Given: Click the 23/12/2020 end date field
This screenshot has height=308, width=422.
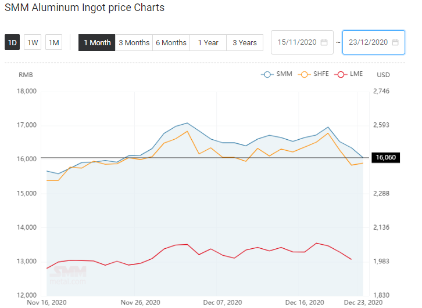Looking at the screenshot, I should click(374, 42).
